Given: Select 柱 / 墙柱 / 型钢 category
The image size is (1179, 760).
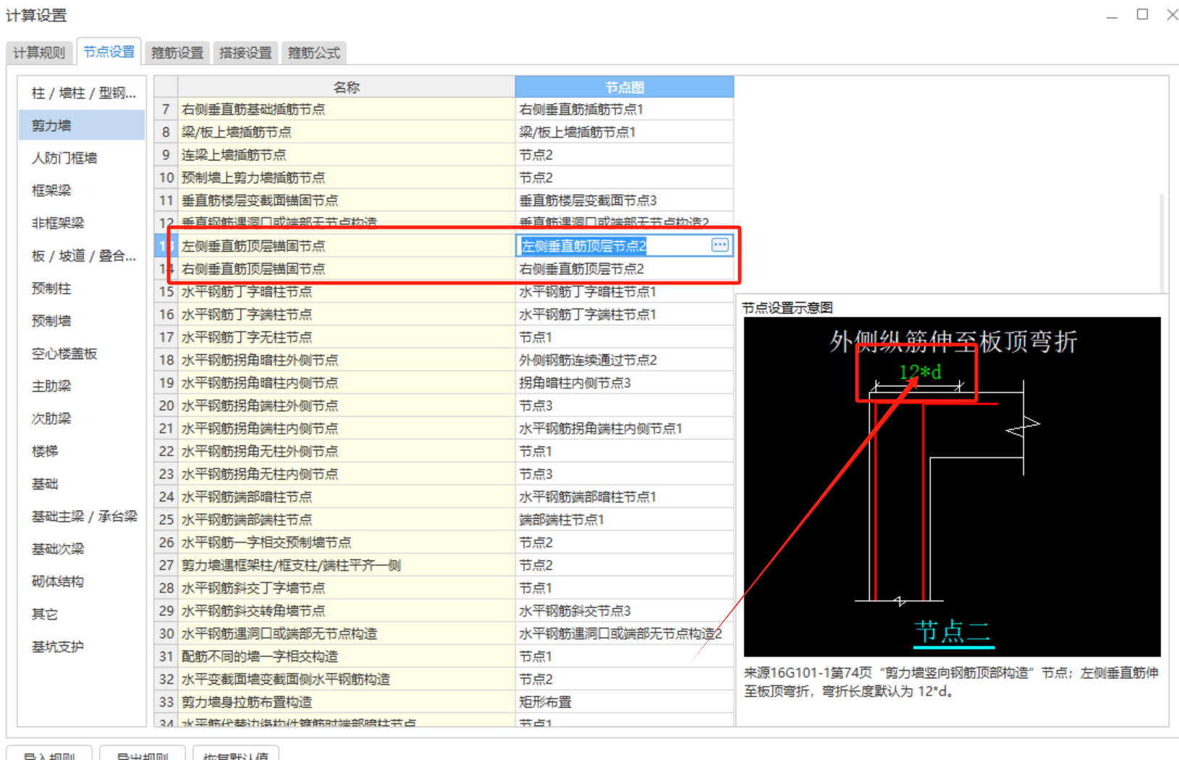Looking at the screenshot, I should [x=83, y=93].
